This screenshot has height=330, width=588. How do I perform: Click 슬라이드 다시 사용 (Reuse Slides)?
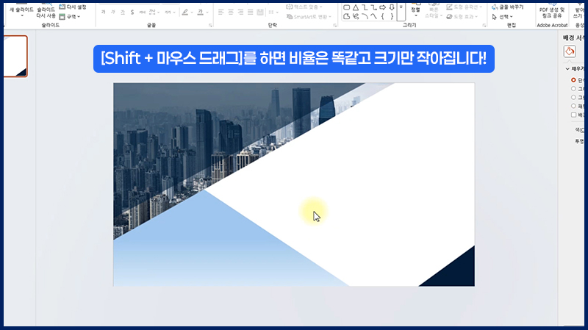pyautogui.click(x=46, y=11)
